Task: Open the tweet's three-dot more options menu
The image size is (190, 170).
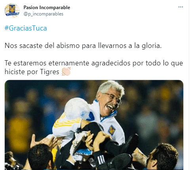Action: (180, 7)
